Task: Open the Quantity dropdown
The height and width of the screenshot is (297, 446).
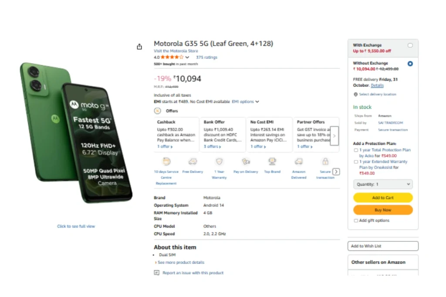Action: [383, 184]
